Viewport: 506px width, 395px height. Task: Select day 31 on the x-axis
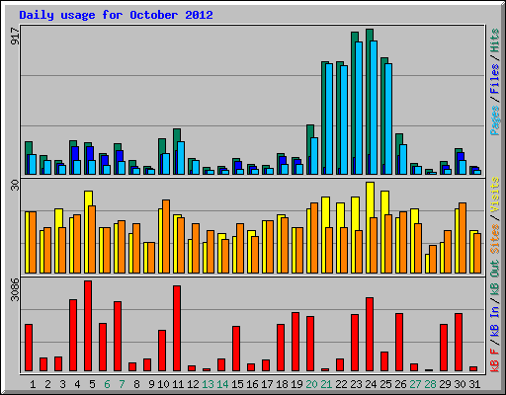(x=474, y=384)
